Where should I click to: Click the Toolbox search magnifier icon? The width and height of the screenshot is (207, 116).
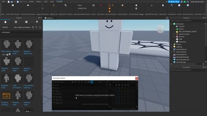point(37,27)
